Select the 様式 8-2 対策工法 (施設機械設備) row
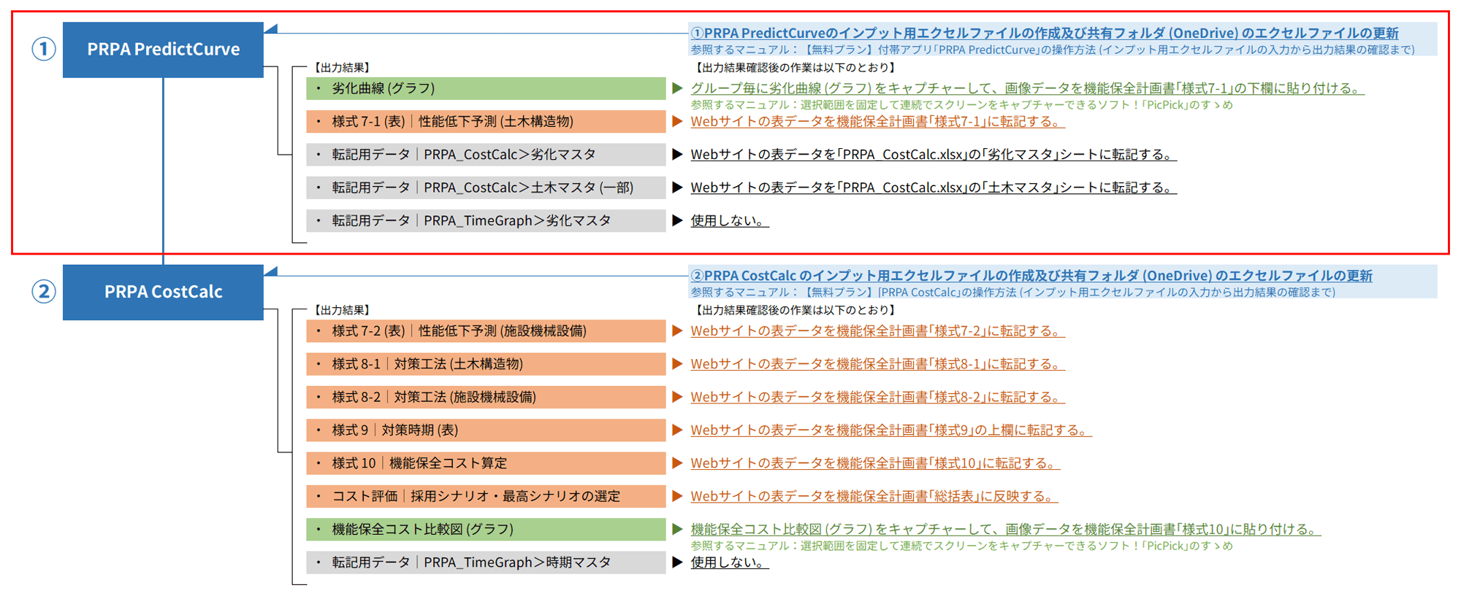Image resolution: width=1461 pixels, height=607 pixels. point(486,397)
